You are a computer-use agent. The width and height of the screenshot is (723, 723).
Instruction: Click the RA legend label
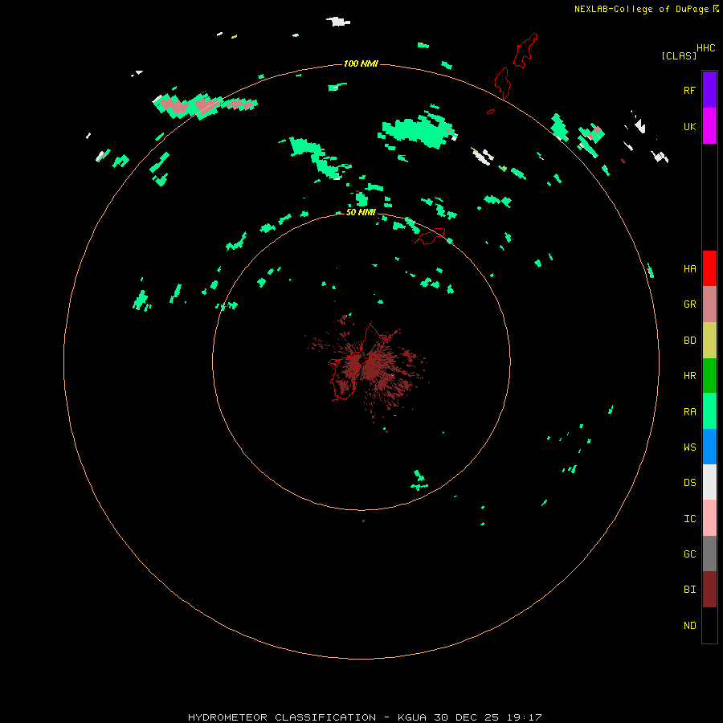pos(689,411)
